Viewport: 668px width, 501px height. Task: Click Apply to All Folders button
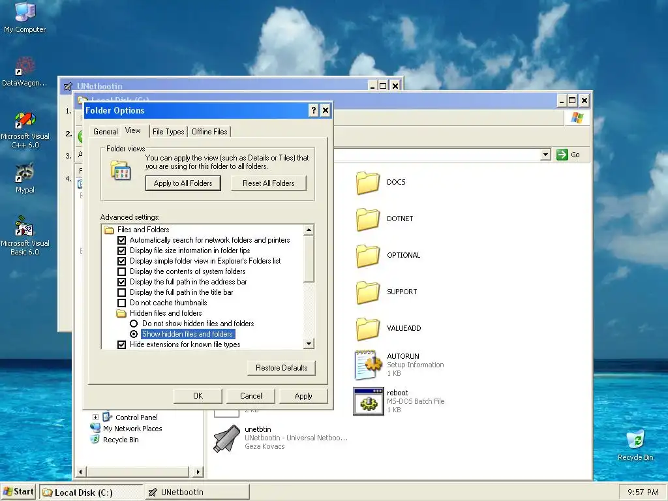183,183
